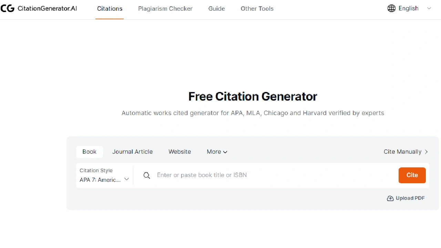Open Cite Manually
Viewport: 441px width, 248px height.
[x=402, y=152]
